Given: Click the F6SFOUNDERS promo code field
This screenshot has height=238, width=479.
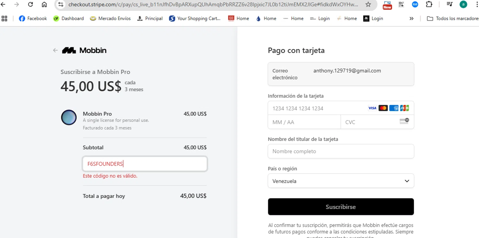Looking at the screenshot, I should (145, 164).
